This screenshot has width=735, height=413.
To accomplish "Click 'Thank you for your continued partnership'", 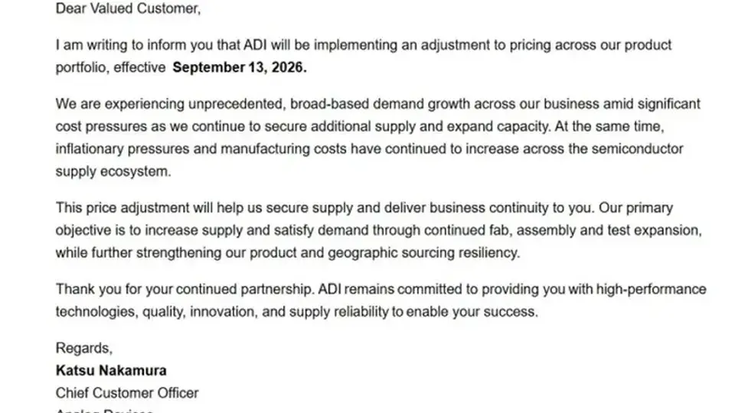I will point(185,289).
